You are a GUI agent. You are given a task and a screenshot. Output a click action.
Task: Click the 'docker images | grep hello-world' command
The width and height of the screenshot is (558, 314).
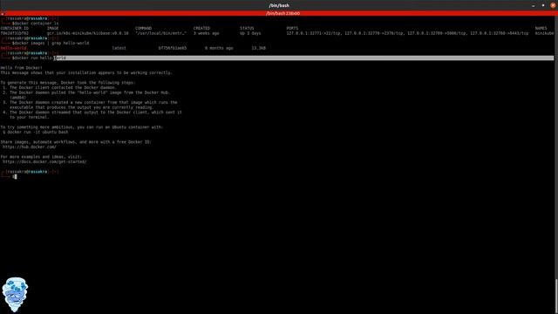point(51,43)
